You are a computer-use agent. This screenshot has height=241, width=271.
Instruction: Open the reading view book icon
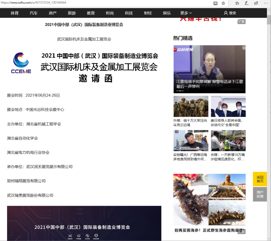pos(216,3)
